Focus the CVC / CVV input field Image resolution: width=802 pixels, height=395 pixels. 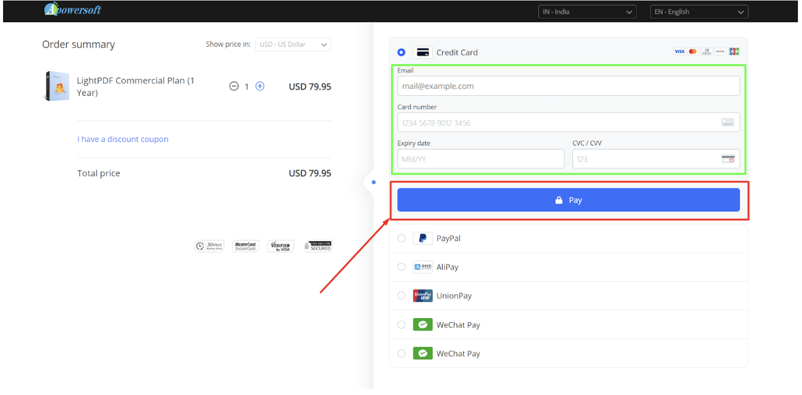point(656,159)
